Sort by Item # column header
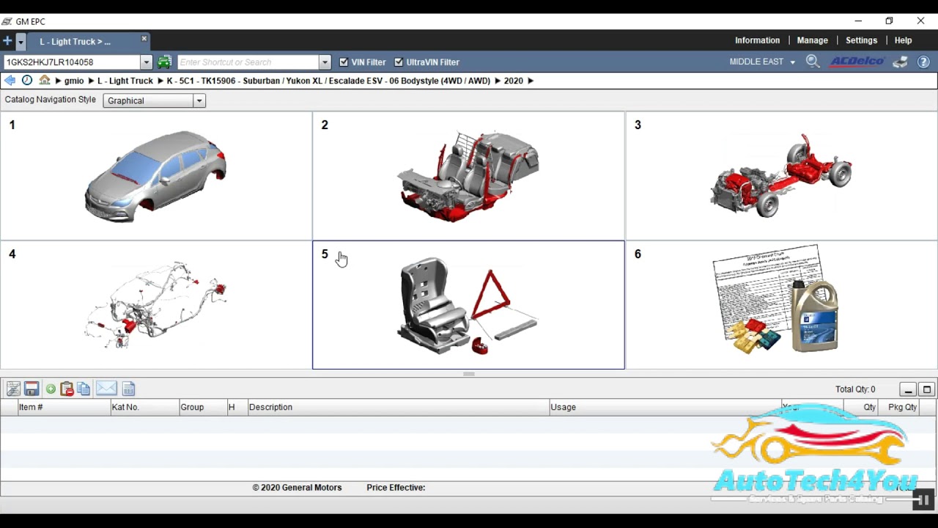This screenshot has height=528, width=938. click(x=64, y=407)
